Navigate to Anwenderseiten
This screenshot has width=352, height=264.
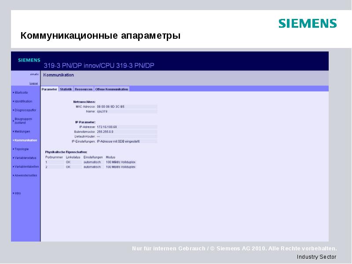(x=26, y=175)
